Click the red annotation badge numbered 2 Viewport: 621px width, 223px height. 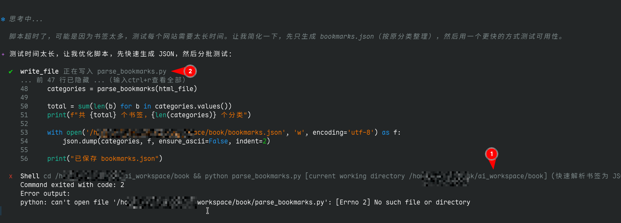(190, 71)
